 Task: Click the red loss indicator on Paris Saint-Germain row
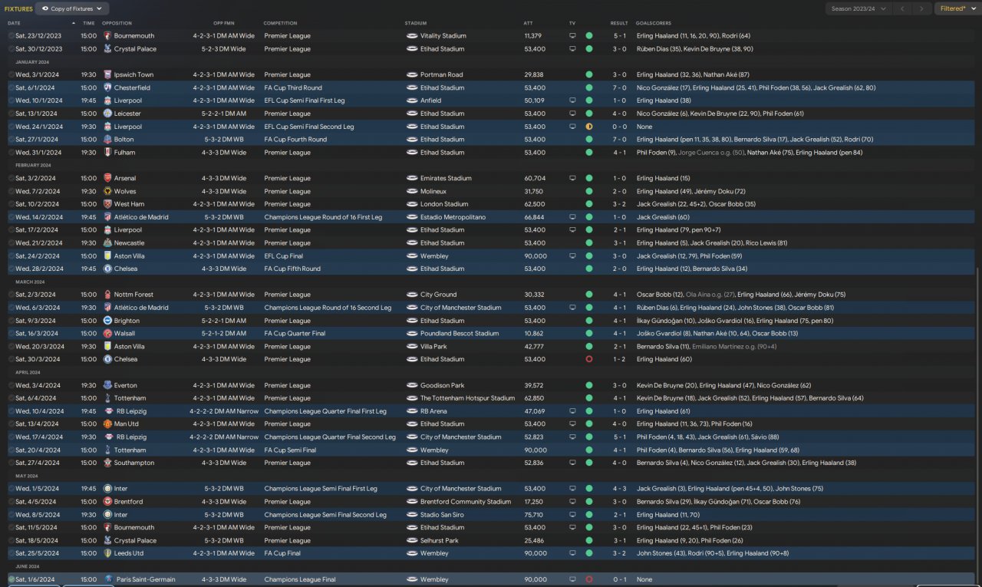coord(589,579)
